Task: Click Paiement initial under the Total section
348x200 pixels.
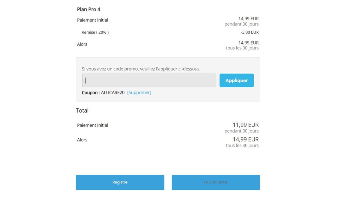Action: pyautogui.click(x=93, y=125)
